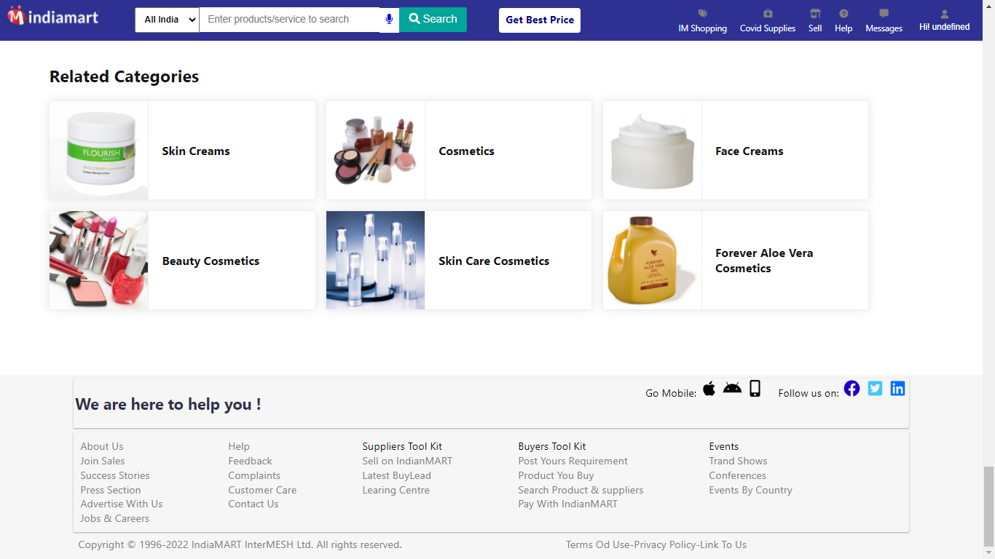
Task: Open Post Yours Requirement link
Action: pyautogui.click(x=573, y=461)
